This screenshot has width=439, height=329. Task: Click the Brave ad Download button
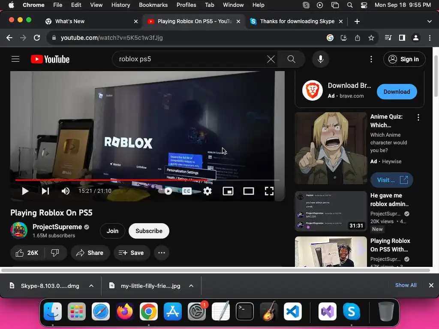pos(397,92)
